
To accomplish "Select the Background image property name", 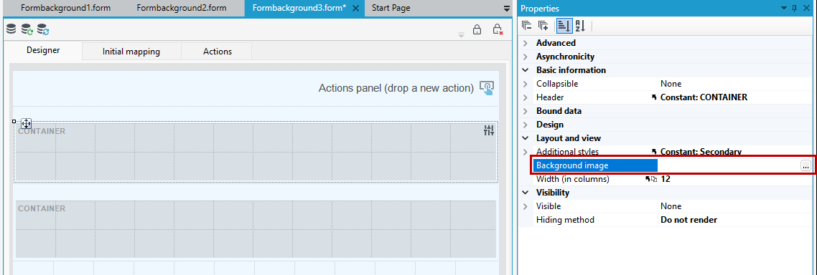I will (572, 166).
